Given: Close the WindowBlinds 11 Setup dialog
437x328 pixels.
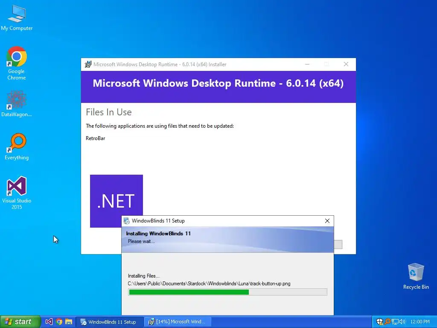Looking at the screenshot, I should pos(327,221).
